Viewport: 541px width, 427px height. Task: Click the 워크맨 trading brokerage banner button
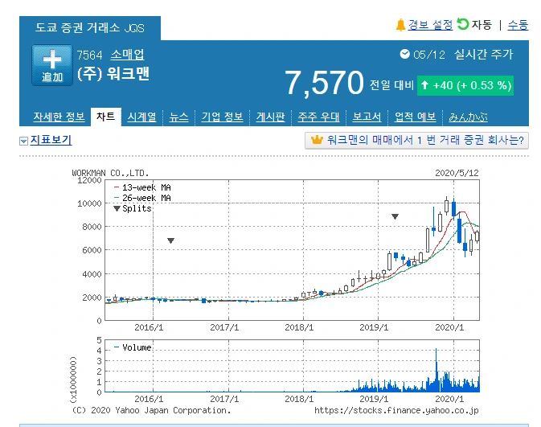[416, 140]
